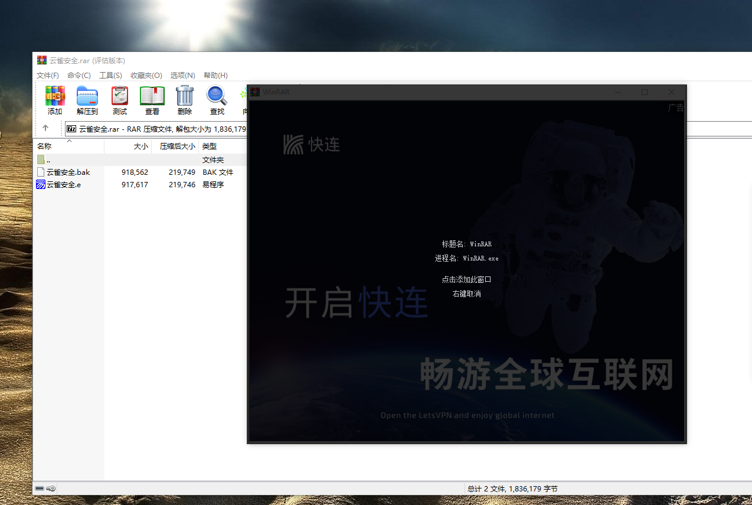This screenshot has width=752, height=505.
Task: Click the 918,562 size cell
Action: (135, 172)
